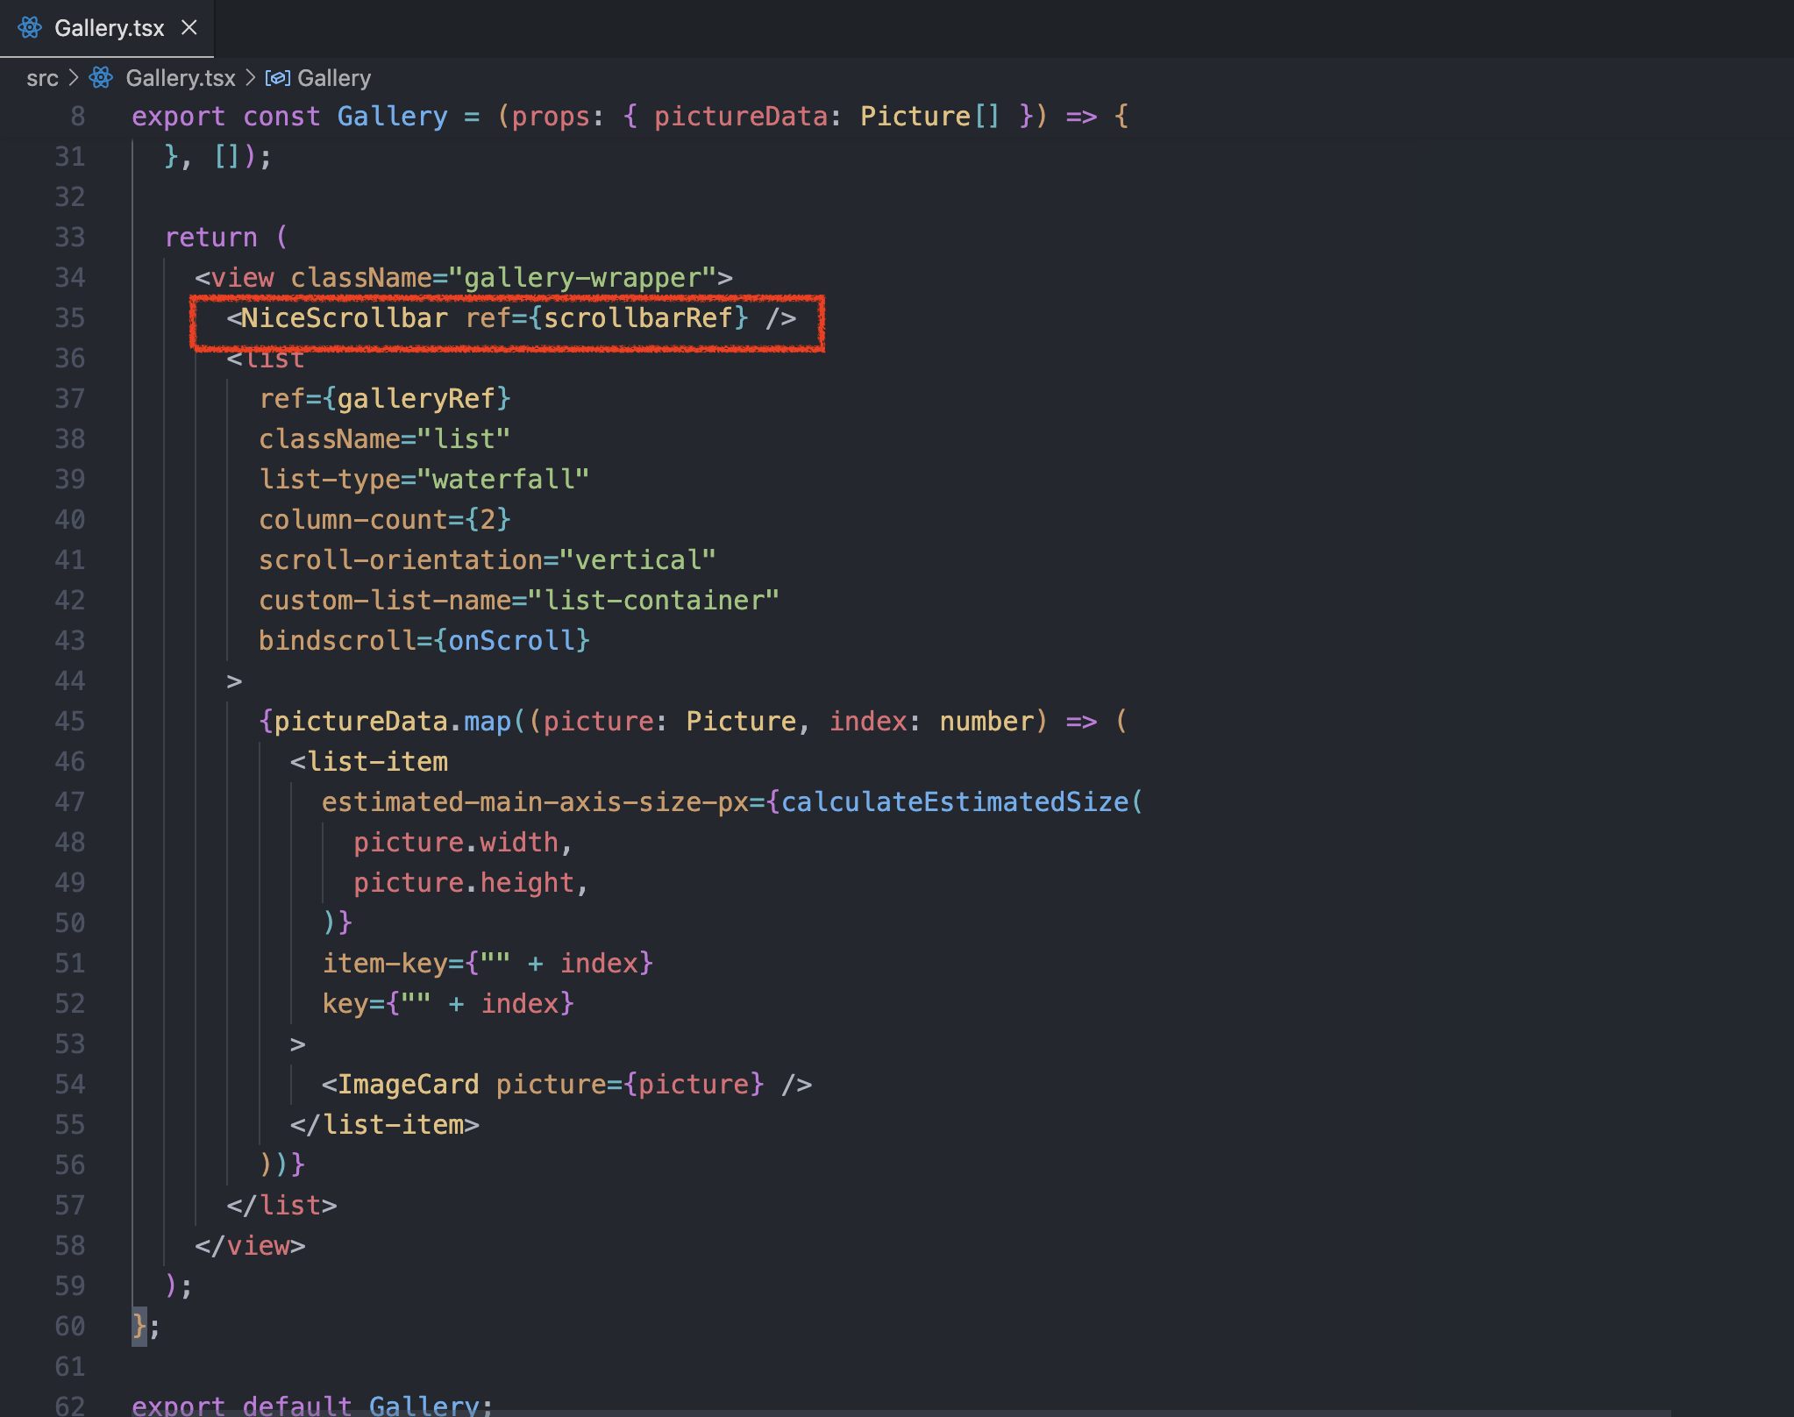Open the src breadcrumb folder

click(x=42, y=78)
